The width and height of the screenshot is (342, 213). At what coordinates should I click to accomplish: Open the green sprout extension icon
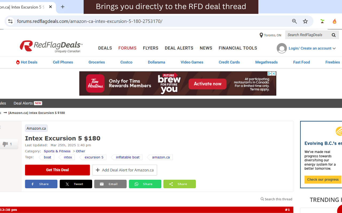pos(322,21)
